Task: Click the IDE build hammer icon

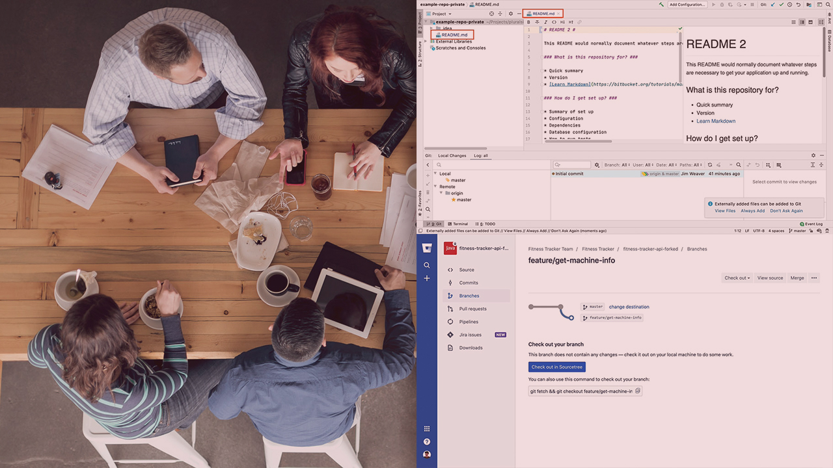Action: pyautogui.click(x=661, y=5)
